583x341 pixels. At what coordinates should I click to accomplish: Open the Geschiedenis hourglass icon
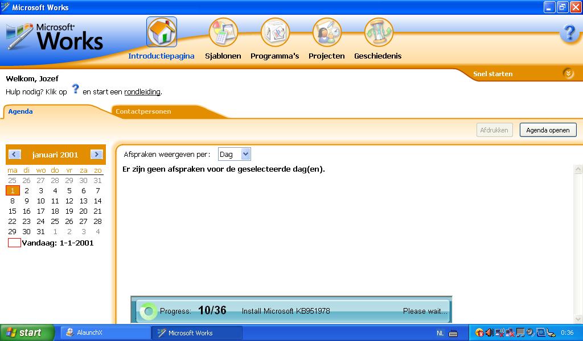coord(378,32)
